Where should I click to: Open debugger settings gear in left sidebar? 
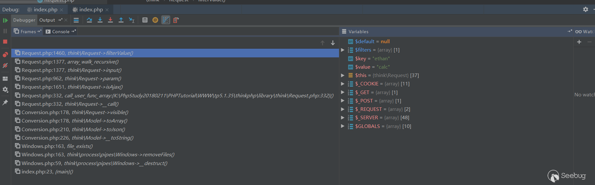click(x=5, y=90)
